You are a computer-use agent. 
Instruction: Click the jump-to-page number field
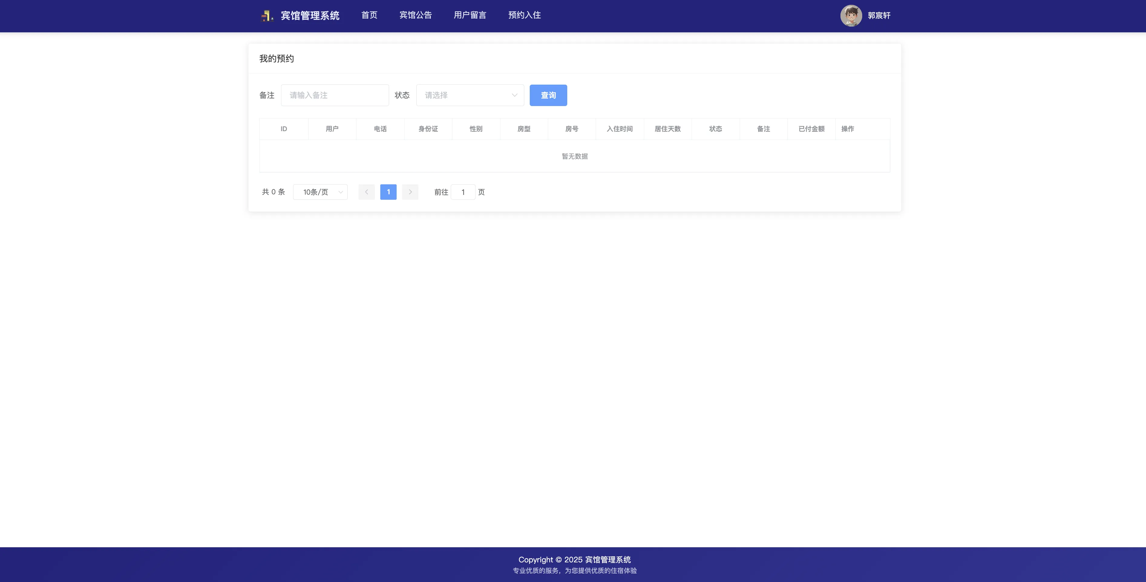click(463, 192)
